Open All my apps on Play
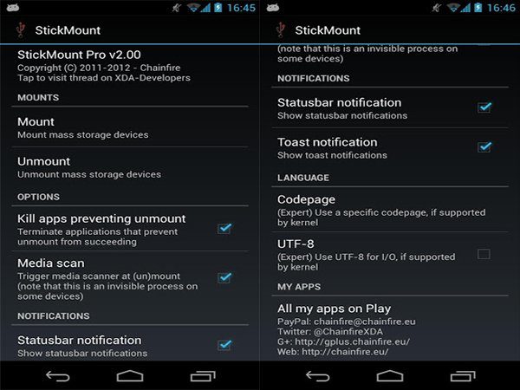Screen dimensions: 520x390 (x=390, y=329)
